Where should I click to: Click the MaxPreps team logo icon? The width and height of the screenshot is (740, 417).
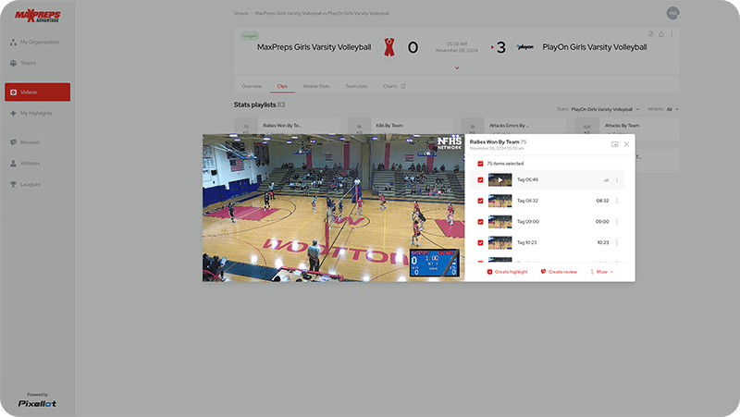click(x=388, y=47)
